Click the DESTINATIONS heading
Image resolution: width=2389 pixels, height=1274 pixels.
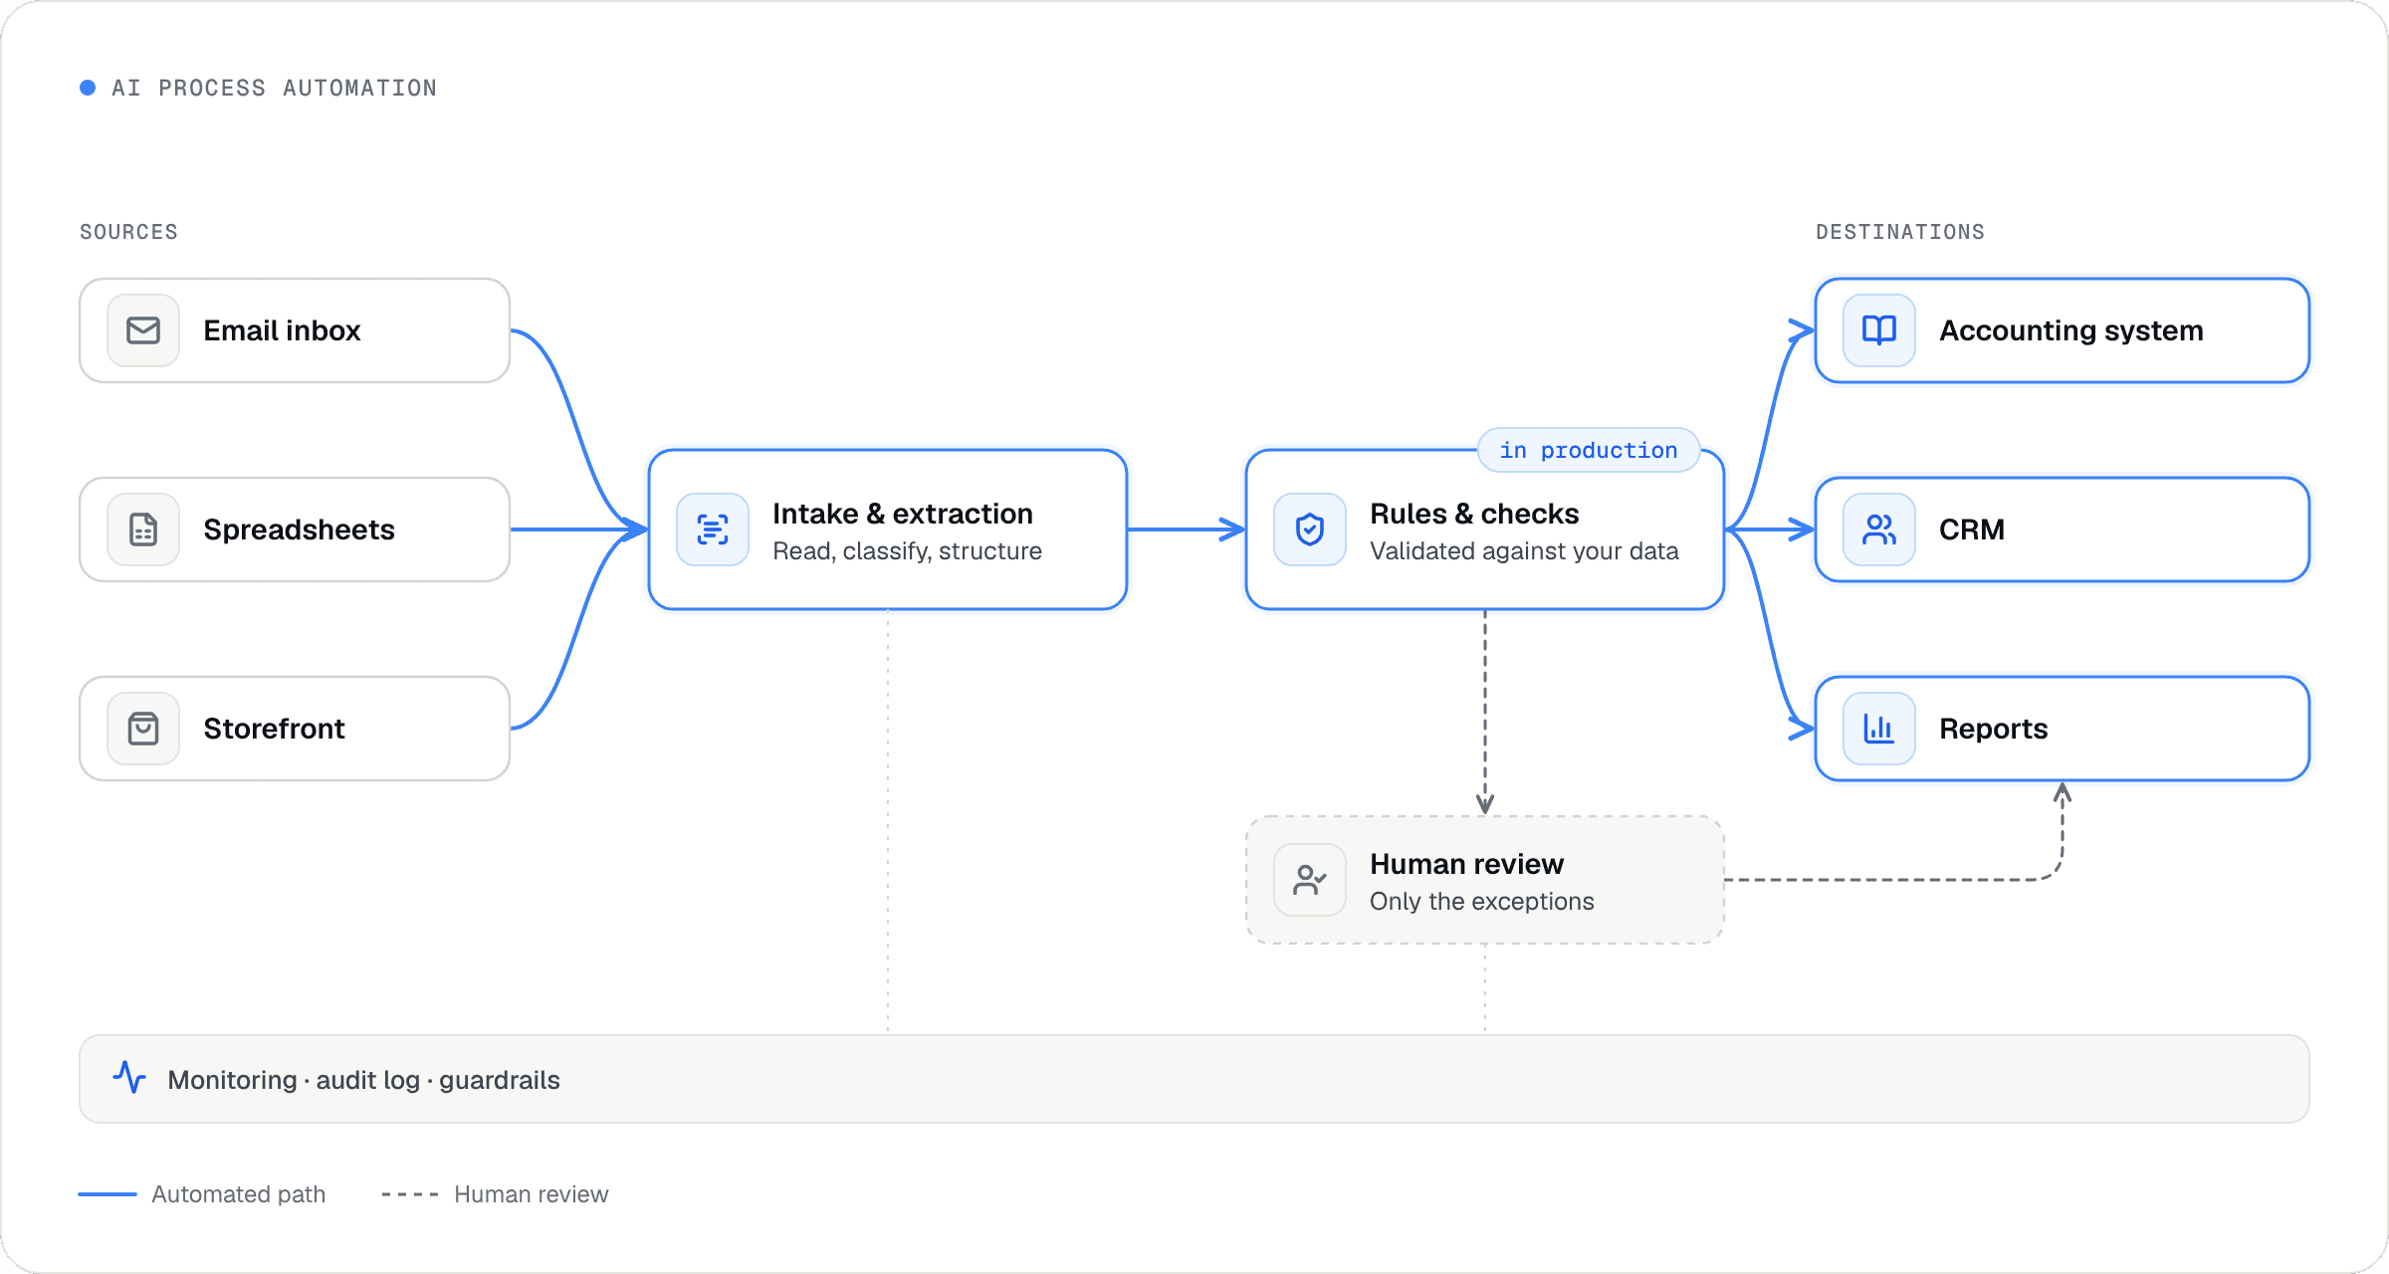click(1899, 232)
